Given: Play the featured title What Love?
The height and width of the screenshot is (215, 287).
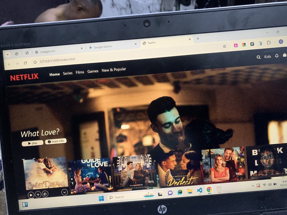Looking at the screenshot, I should coord(33,143).
